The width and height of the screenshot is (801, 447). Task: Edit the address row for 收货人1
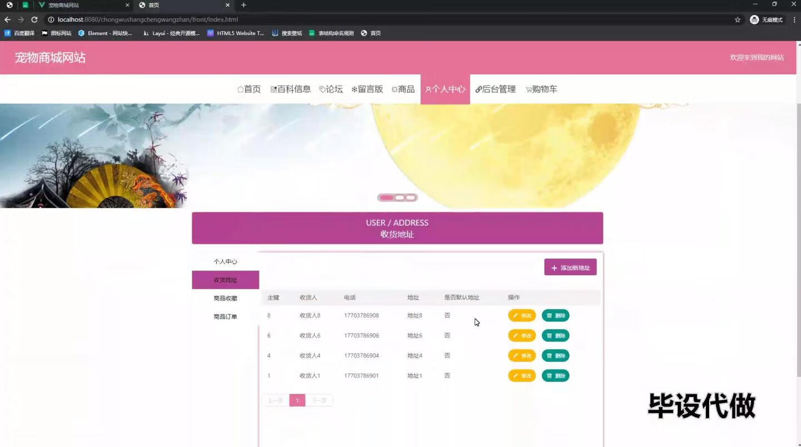[x=522, y=376]
